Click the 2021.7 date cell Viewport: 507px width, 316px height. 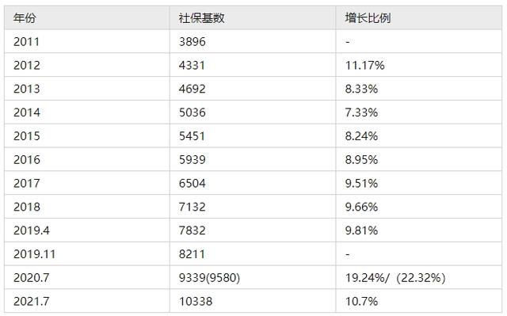point(87,301)
